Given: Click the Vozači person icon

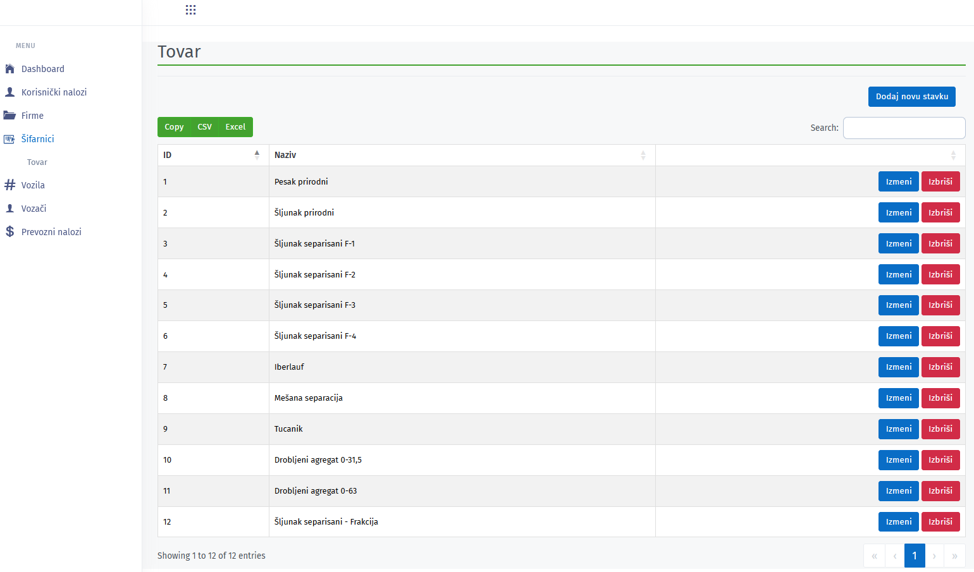Looking at the screenshot, I should click(x=9, y=209).
